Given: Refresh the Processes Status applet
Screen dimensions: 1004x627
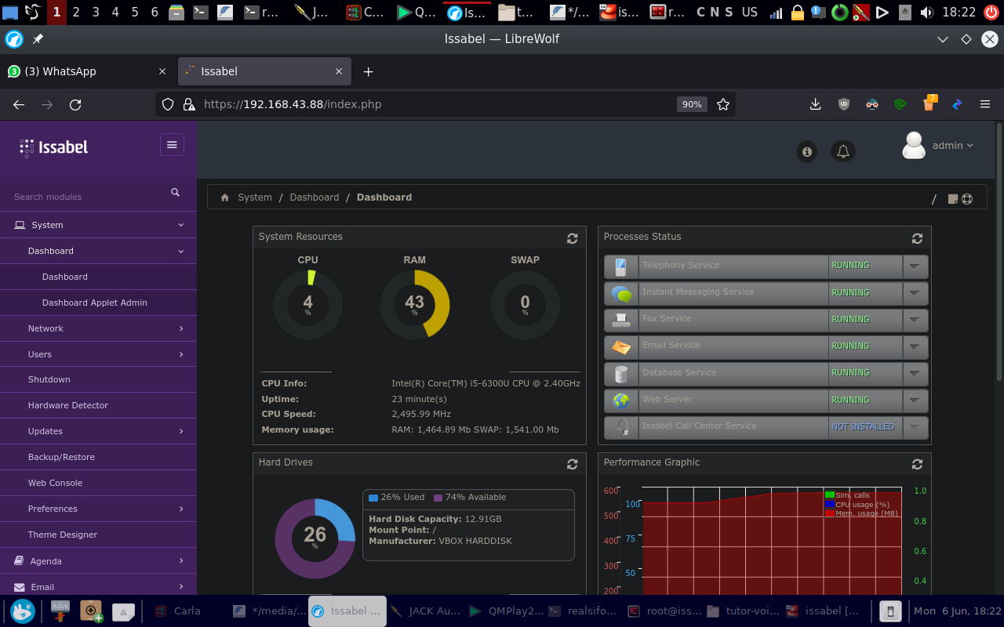Looking at the screenshot, I should 917,238.
